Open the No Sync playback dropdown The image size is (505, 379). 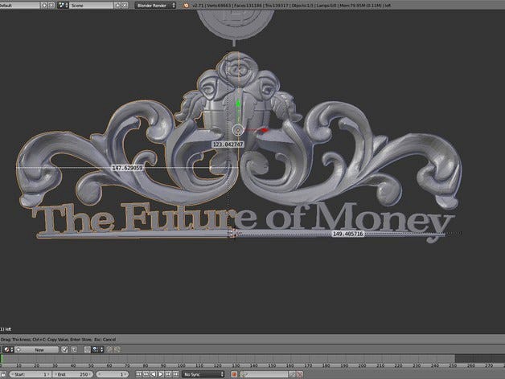pos(201,374)
